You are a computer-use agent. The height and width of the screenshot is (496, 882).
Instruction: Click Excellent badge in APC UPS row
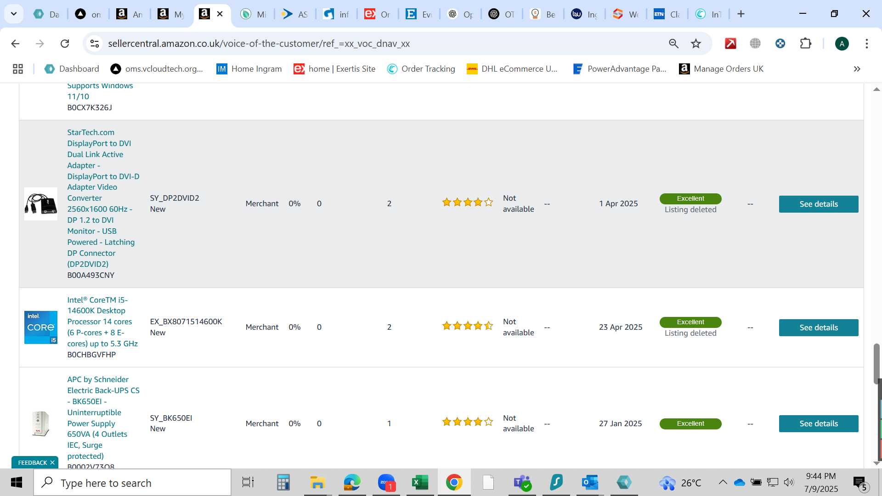click(x=690, y=423)
